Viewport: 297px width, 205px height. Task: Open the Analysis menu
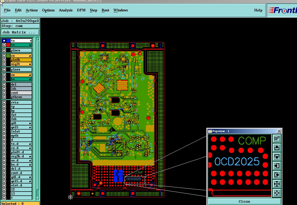click(66, 10)
